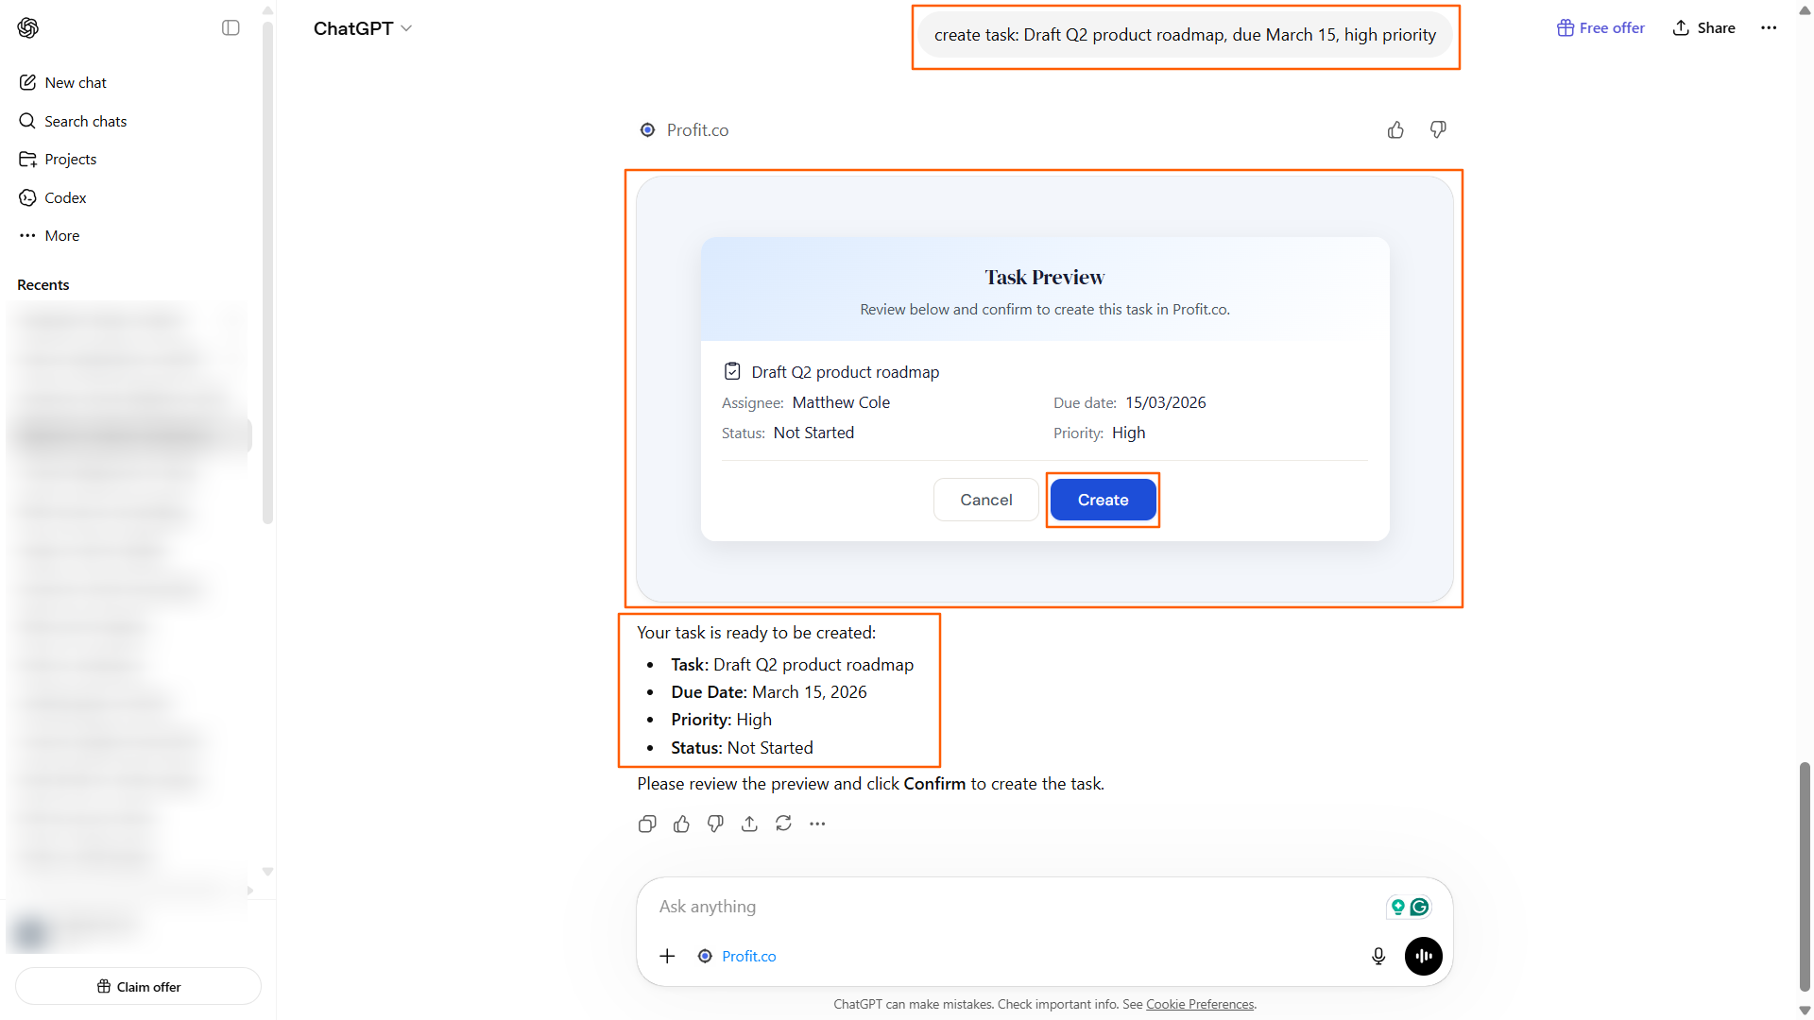This screenshot has height=1020, width=1814.
Task: Click the task clipboard icon in preview
Action: coord(732,371)
